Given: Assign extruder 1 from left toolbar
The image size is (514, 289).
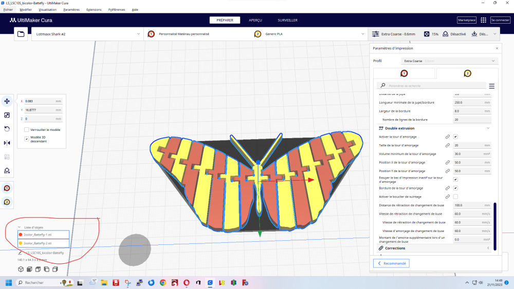Looking at the screenshot, I should (7, 188).
